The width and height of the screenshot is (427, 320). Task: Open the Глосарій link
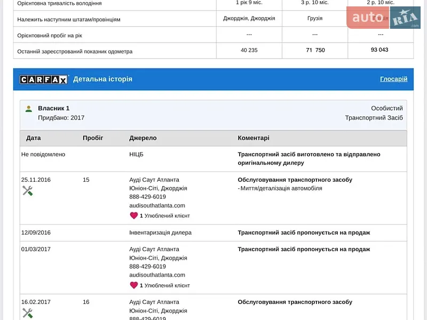click(x=393, y=79)
